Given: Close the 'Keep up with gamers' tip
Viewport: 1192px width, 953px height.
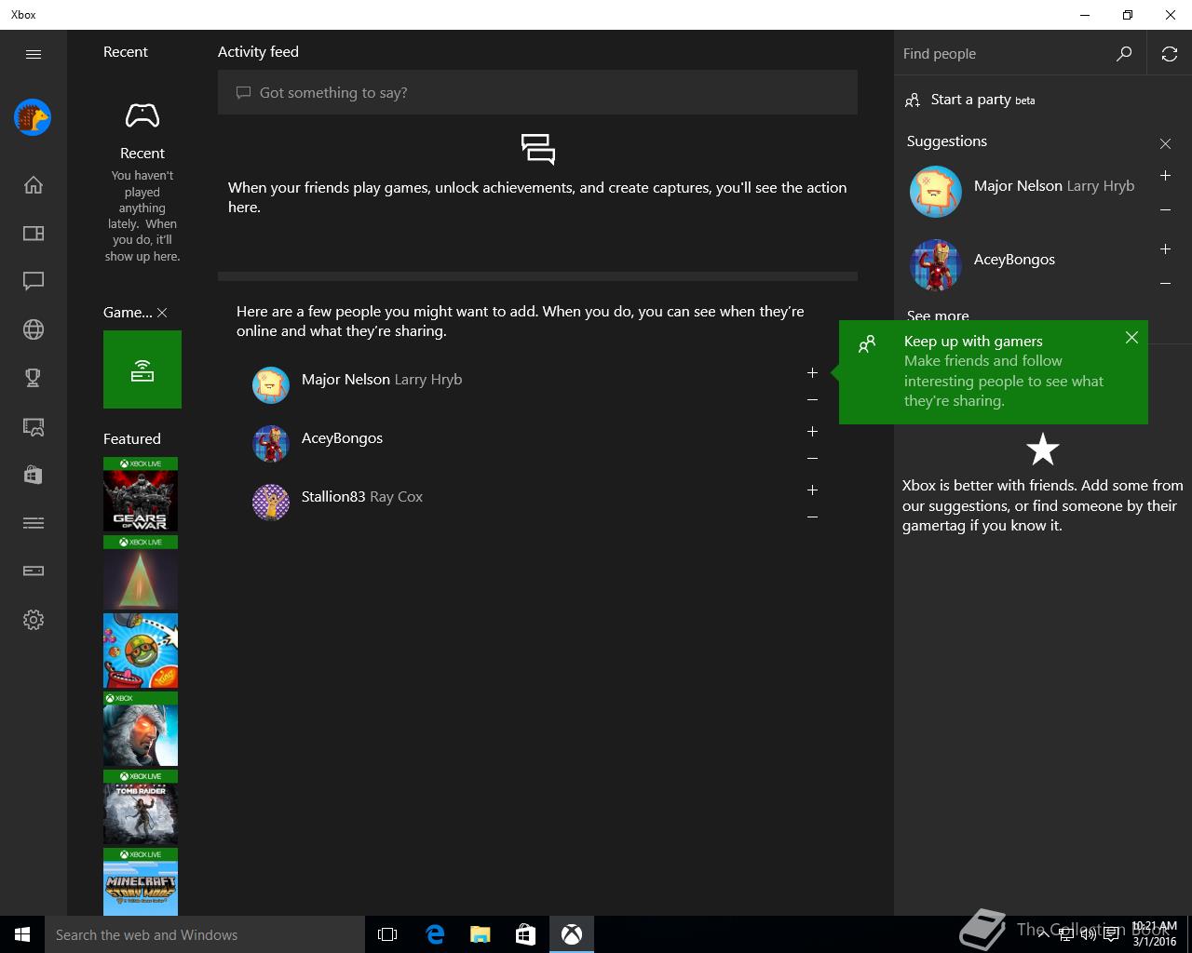Looking at the screenshot, I should (1131, 338).
